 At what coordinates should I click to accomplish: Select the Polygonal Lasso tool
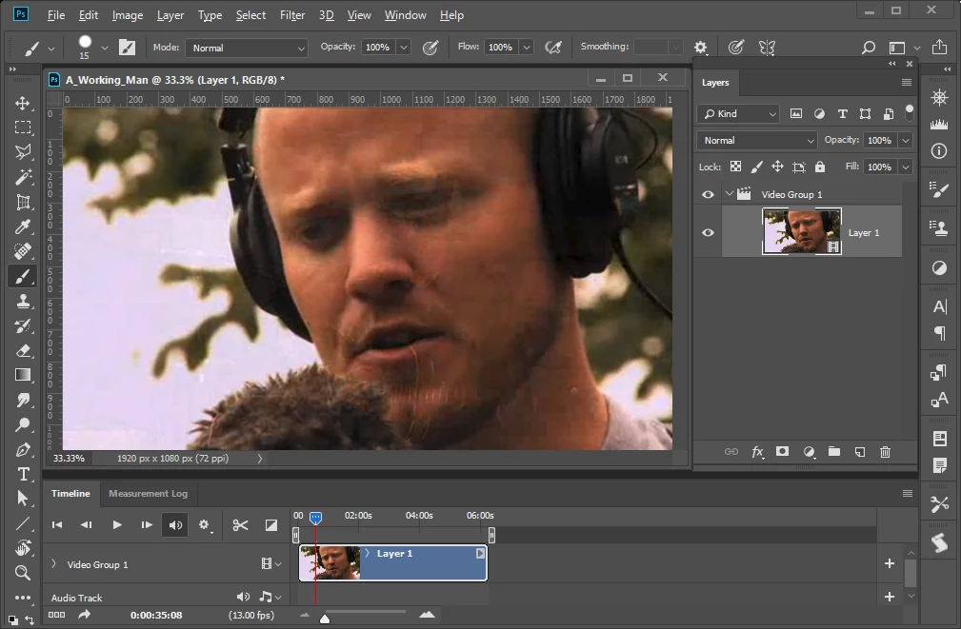pos(23,152)
